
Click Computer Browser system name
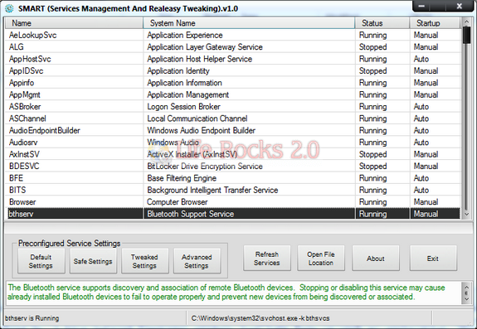coord(178,201)
